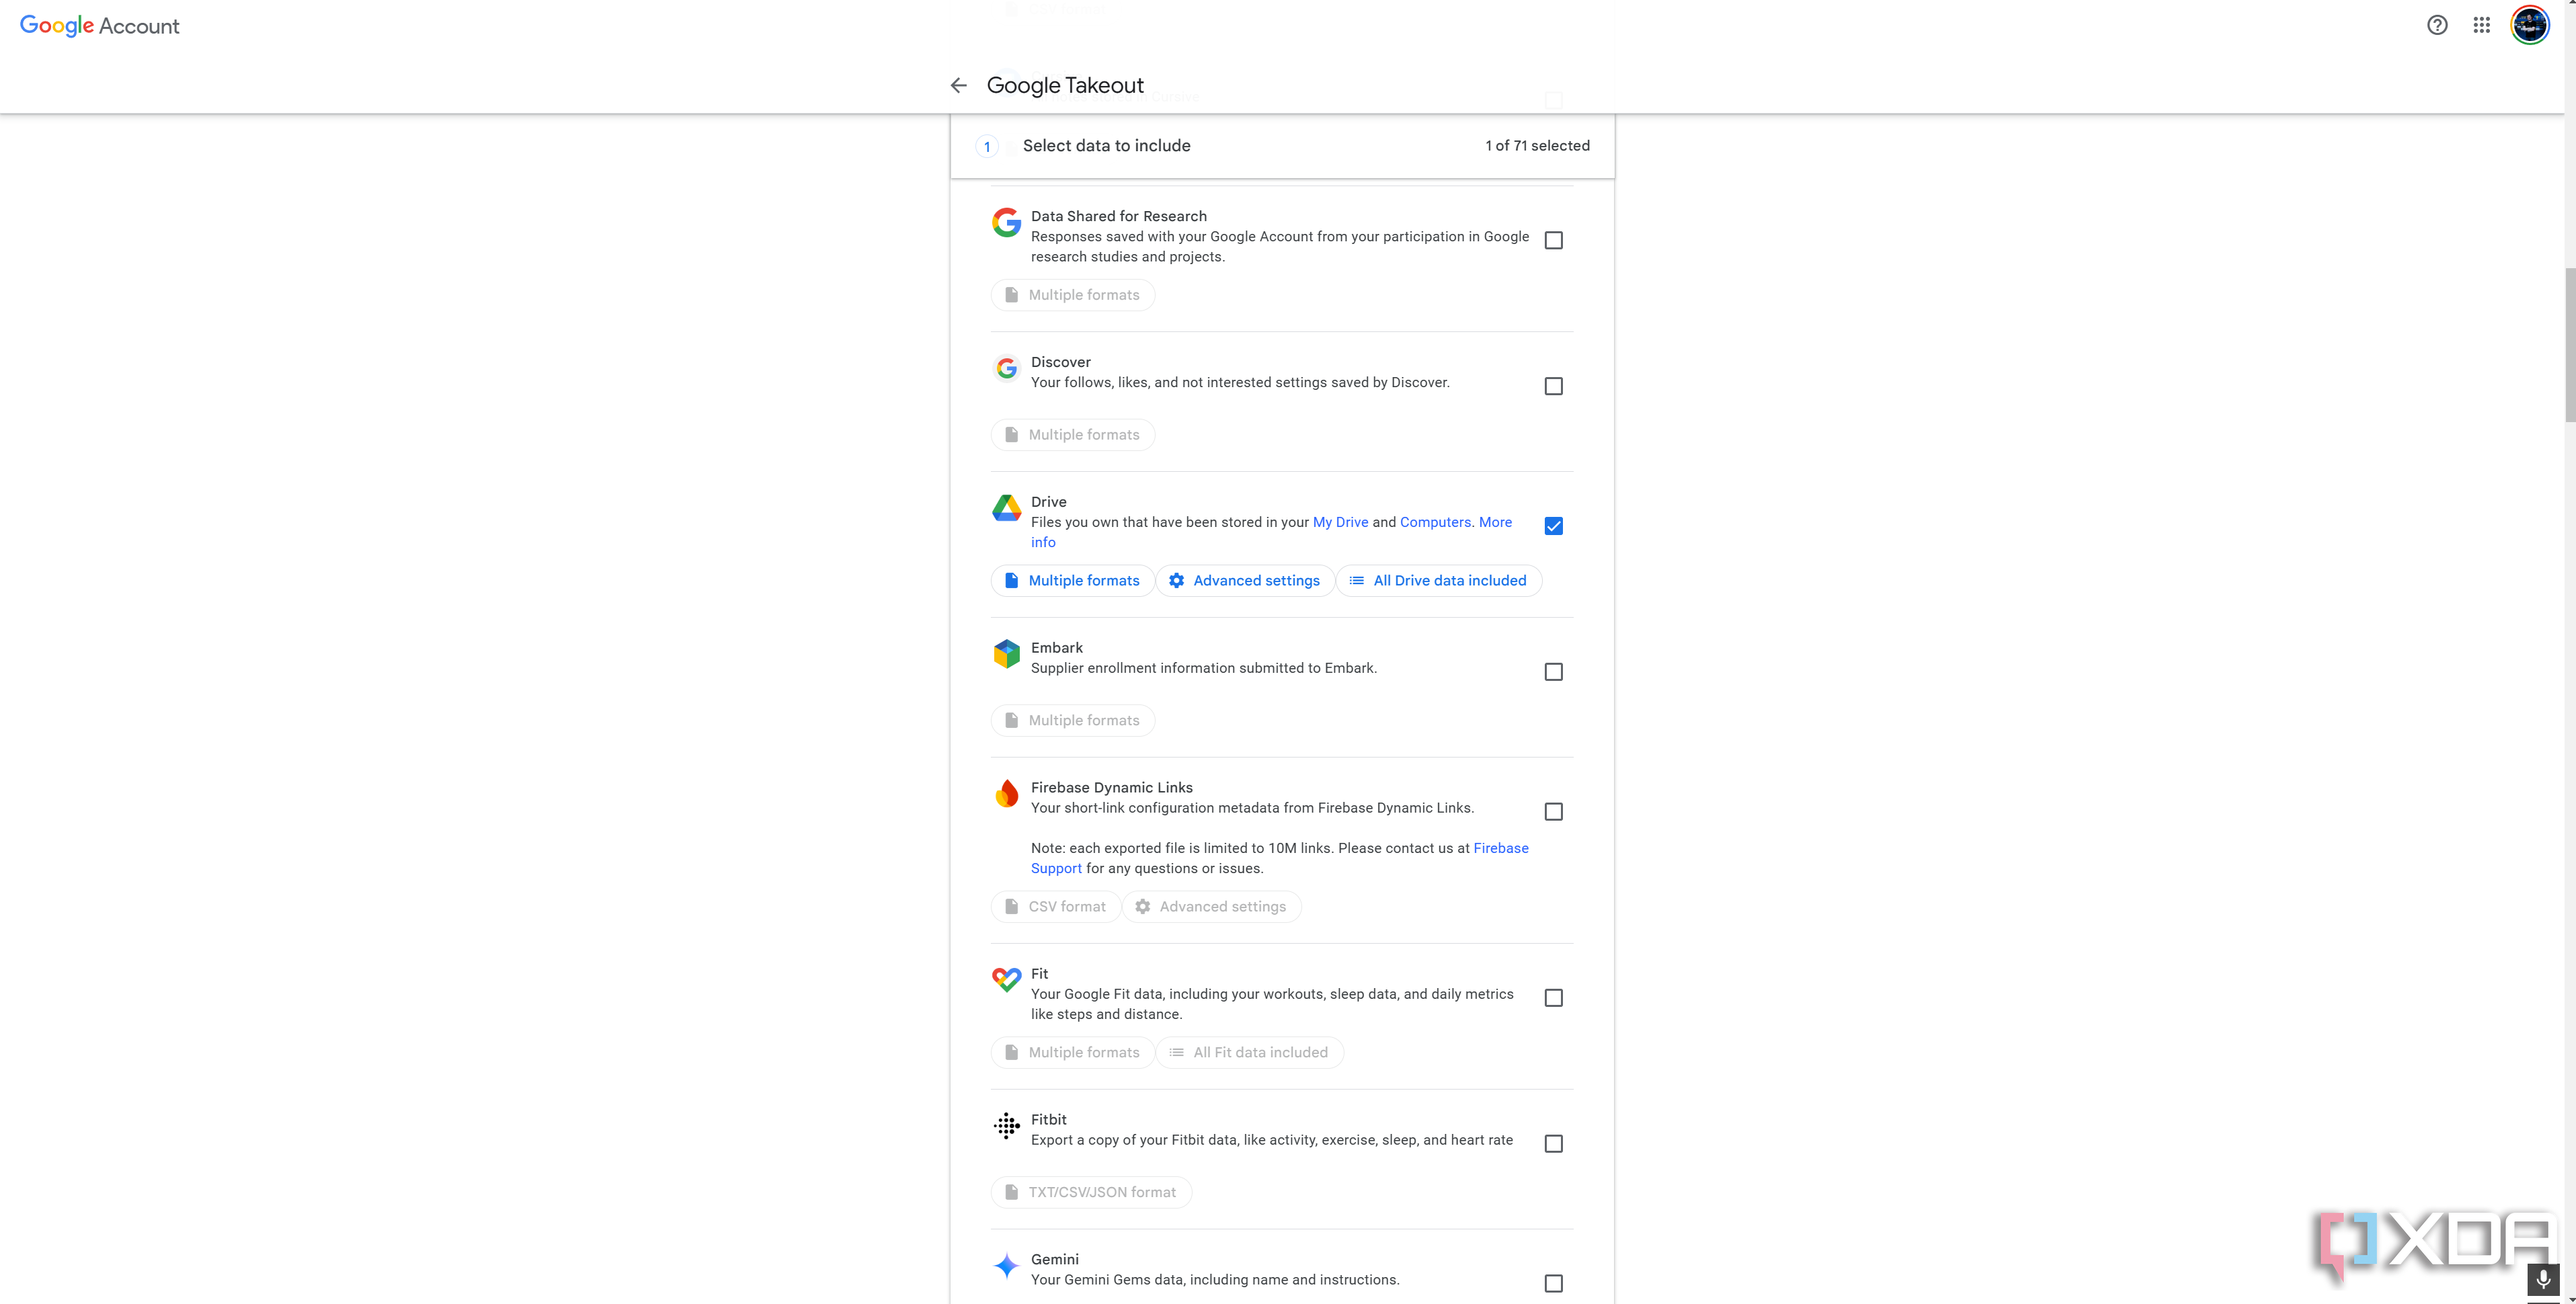2576x1304 pixels.
Task: Check the Fitbit checkbox
Action: click(1553, 1144)
